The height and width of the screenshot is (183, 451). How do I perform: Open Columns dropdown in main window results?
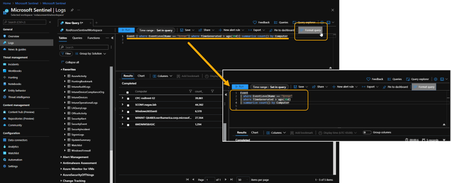click(163, 76)
